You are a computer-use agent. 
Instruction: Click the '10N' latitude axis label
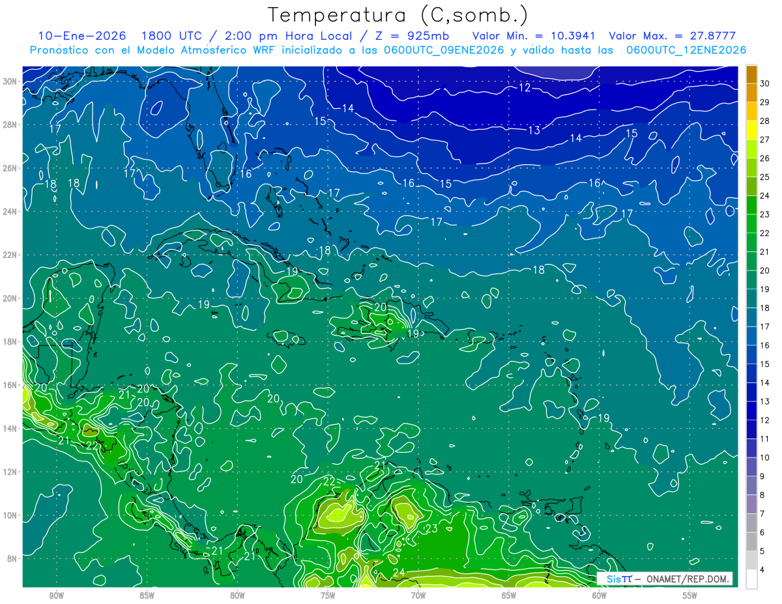[11, 515]
